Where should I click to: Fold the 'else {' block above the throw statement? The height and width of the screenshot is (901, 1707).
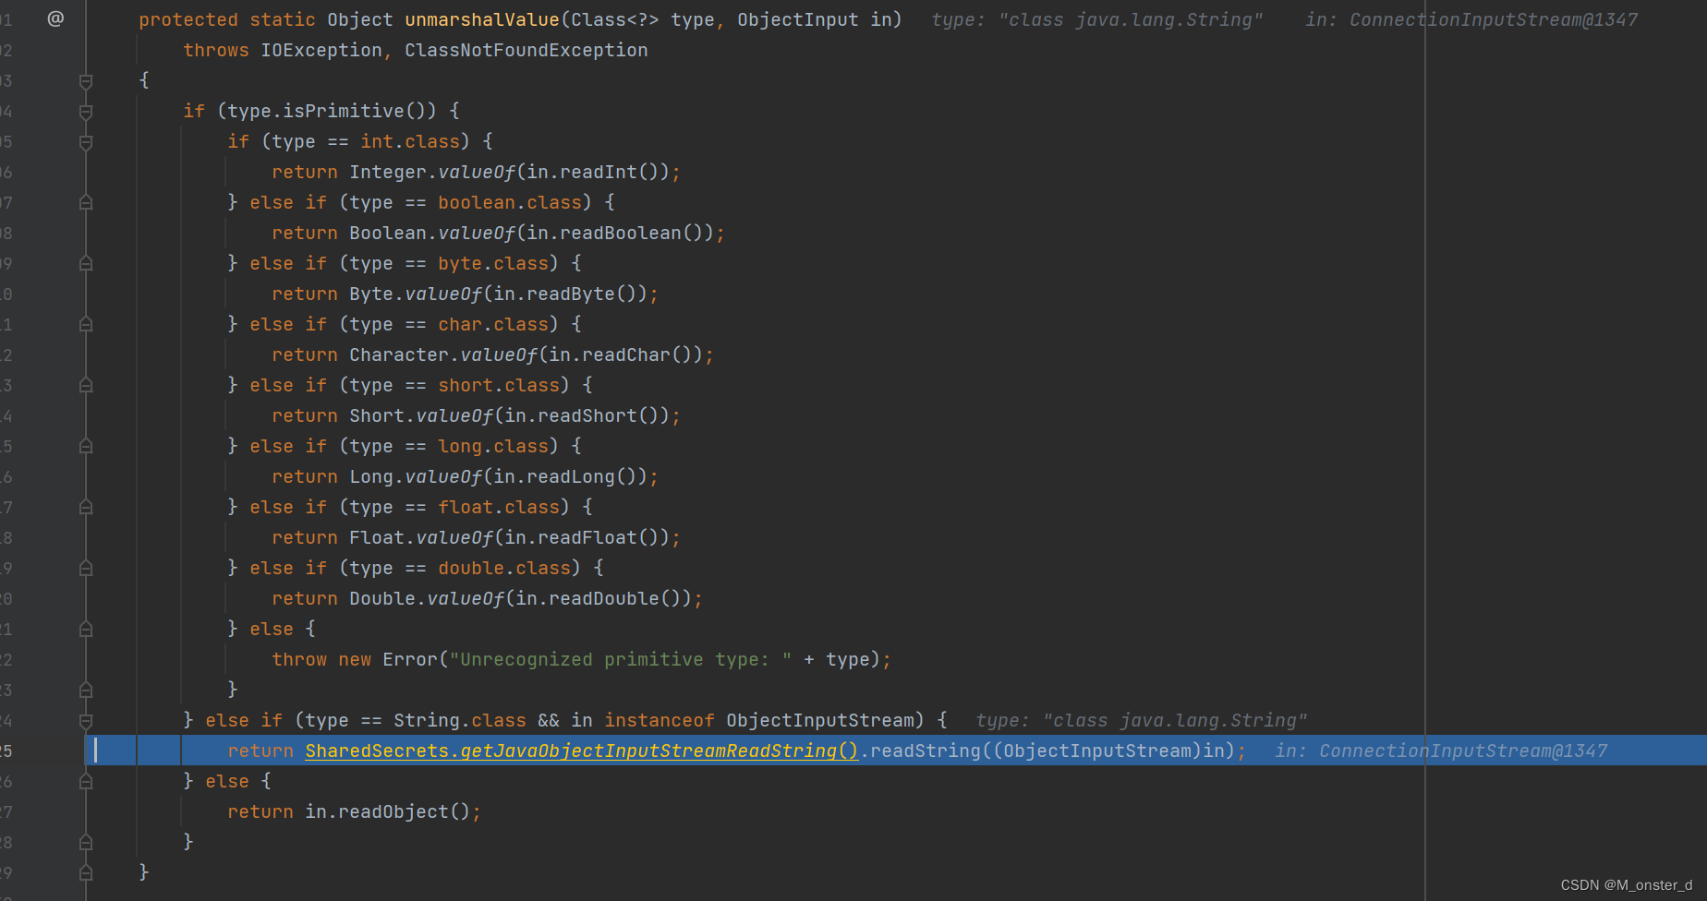pyautogui.click(x=86, y=629)
